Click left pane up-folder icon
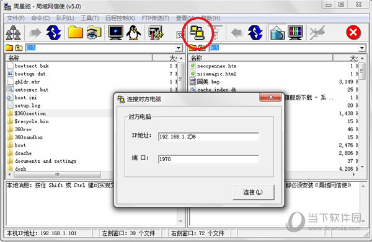Viewport: 372px width, 242px height. click(x=19, y=48)
